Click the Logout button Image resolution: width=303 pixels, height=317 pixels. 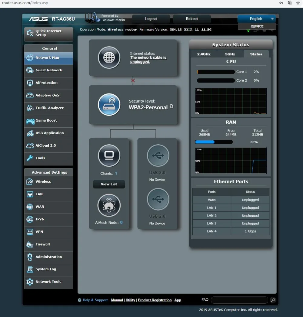pos(151,18)
